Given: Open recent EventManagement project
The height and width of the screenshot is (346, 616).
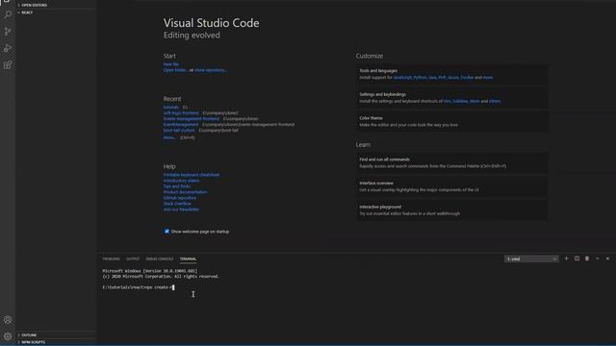Looking at the screenshot, I should [x=181, y=124].
